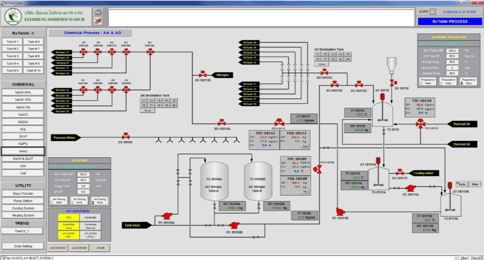Click the Order Setting button

click(23, 246)
